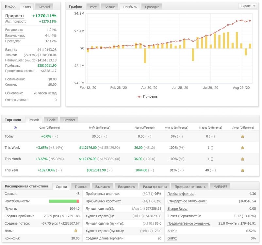Click the lots lock icon in This Month row
Image resolution: width=262 pixels, height=245 pixels.
point(242,159)
